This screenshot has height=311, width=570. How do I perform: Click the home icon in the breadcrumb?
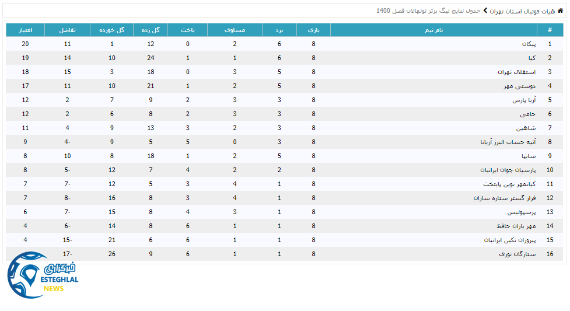click(561, 11)
